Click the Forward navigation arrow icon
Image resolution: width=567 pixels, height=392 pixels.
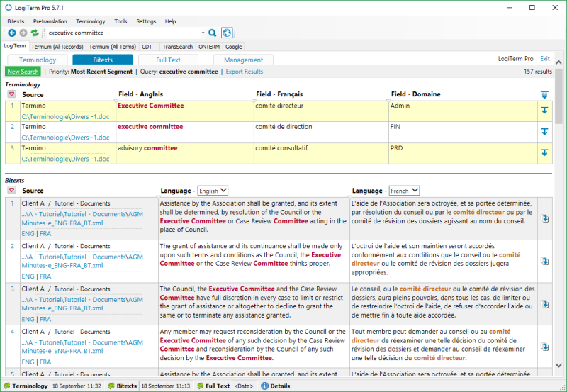(23, 33)
